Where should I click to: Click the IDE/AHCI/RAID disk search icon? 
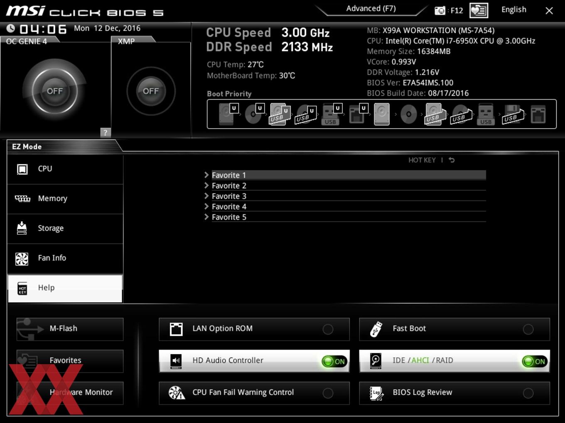point(376,361)
